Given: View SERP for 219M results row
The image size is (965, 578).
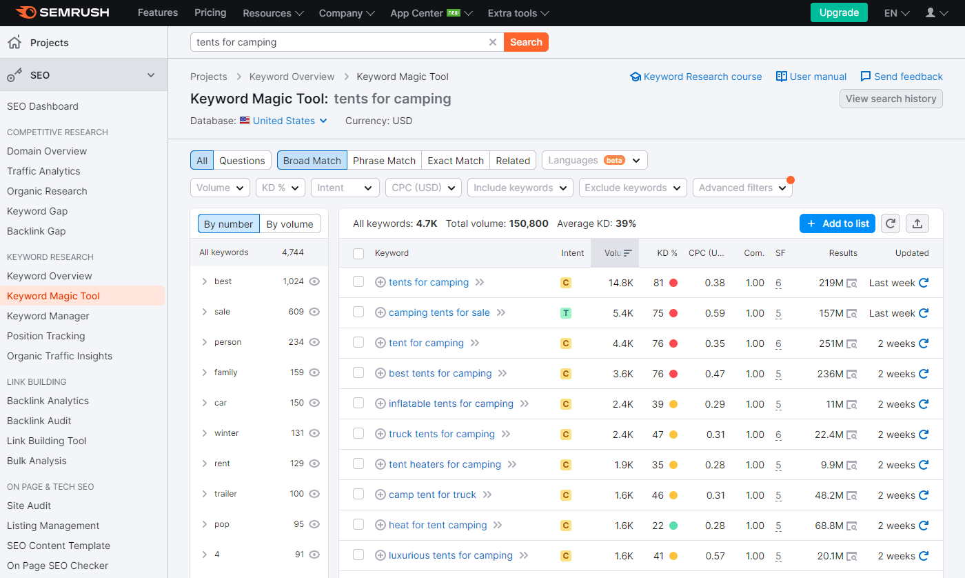Looking at the screenshot, I should coord(852,283).
